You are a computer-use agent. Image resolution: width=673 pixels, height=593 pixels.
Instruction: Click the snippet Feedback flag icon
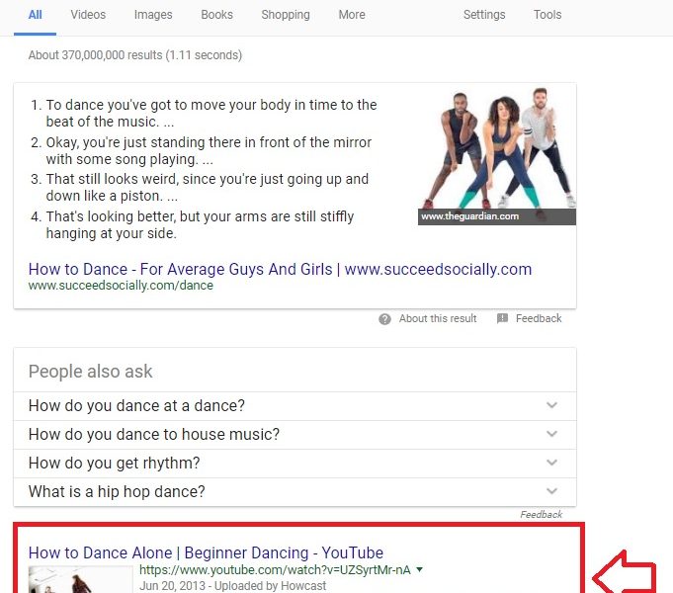pos(502,318)
